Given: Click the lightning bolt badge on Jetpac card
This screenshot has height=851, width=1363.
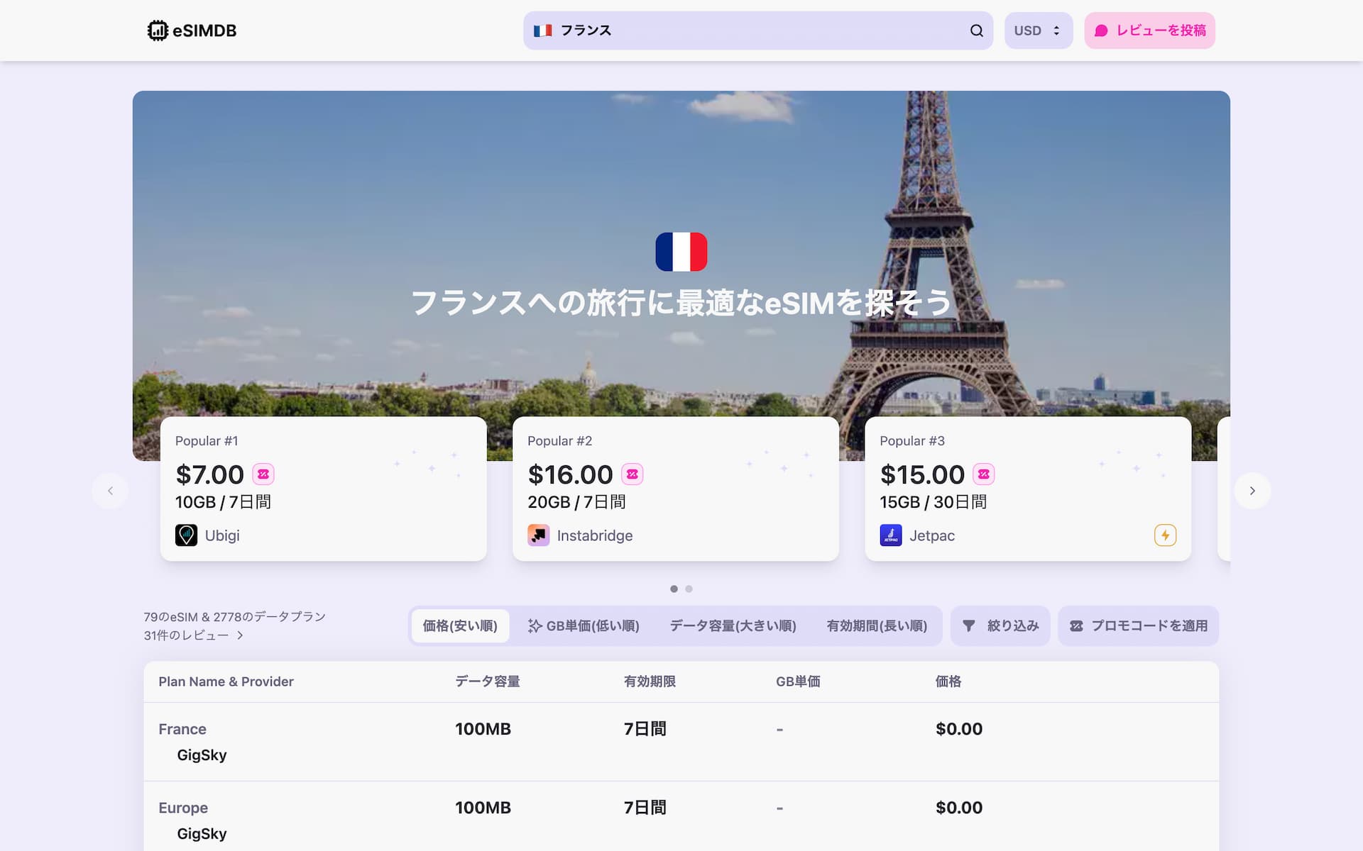Looking at the screenshot, I should (x=1165, y=535).
